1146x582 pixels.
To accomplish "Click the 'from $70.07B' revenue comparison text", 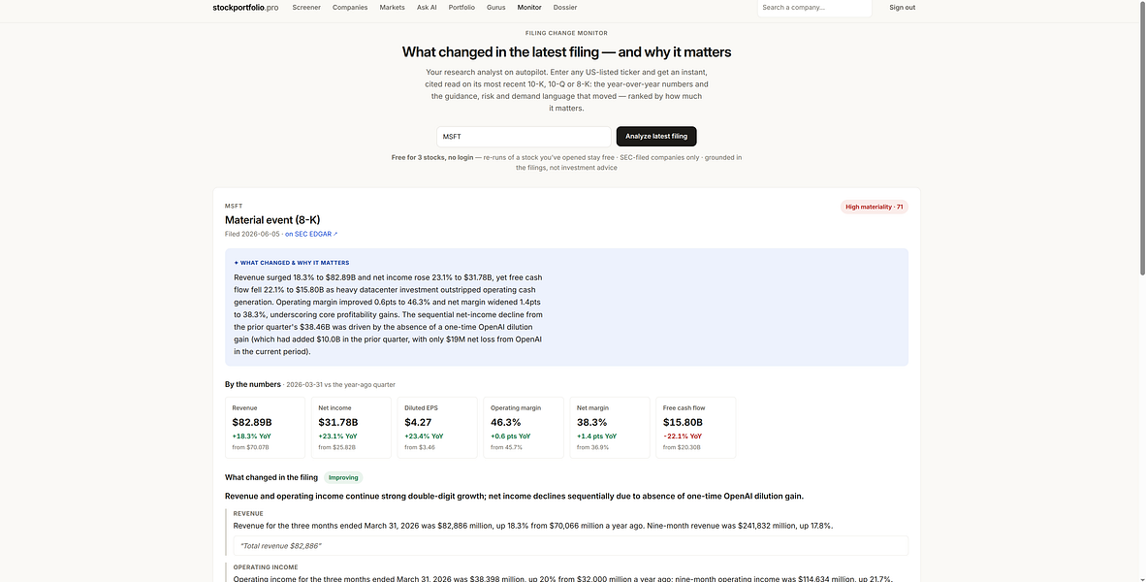I will (x=251, y=447).
